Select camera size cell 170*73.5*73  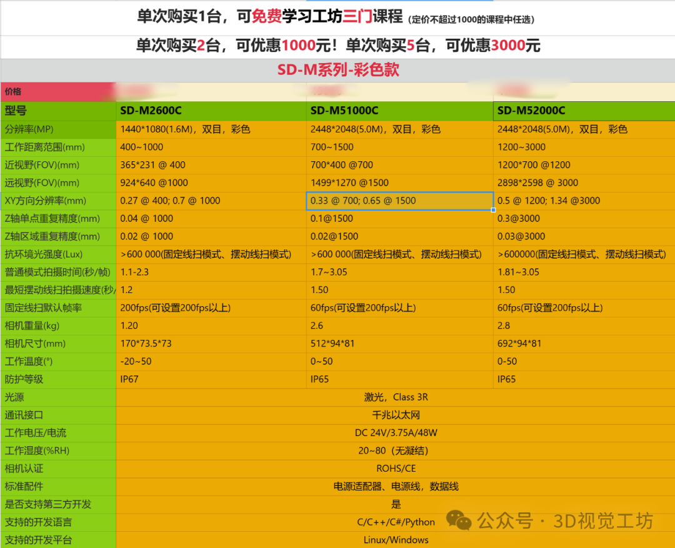point(211,344)
